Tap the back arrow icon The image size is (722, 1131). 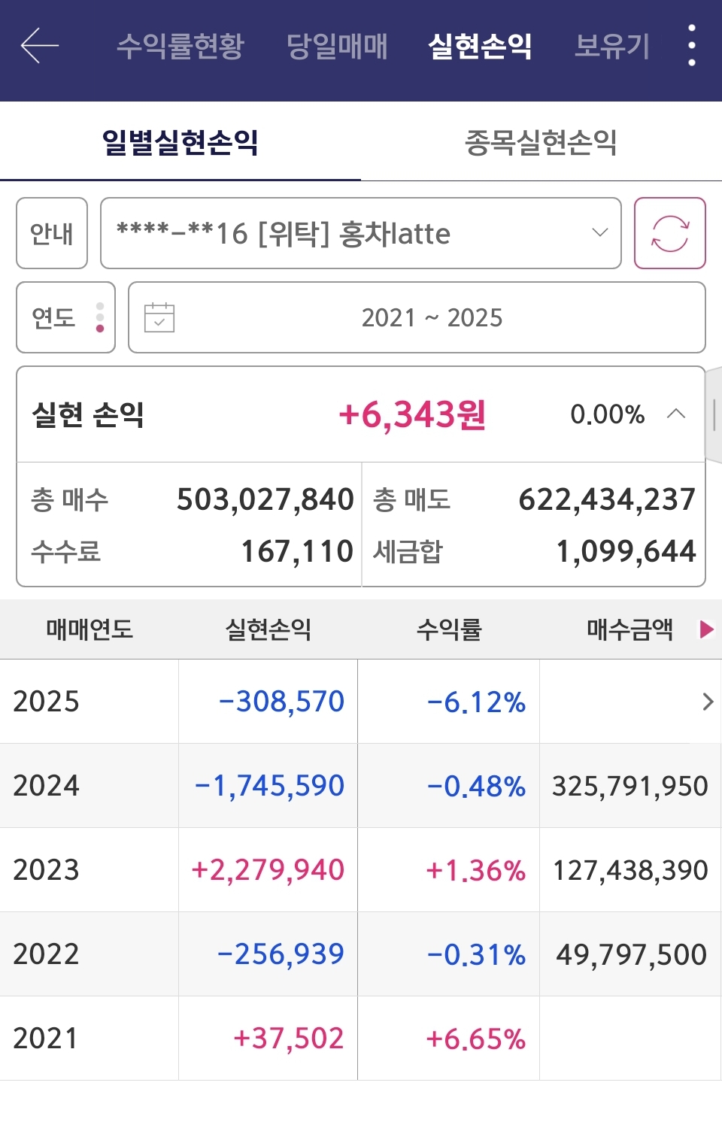click(40, 47)
